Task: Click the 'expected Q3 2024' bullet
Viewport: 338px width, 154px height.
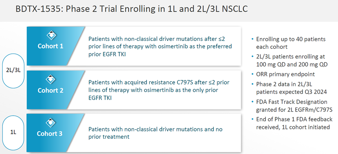Action: (291, 88)
